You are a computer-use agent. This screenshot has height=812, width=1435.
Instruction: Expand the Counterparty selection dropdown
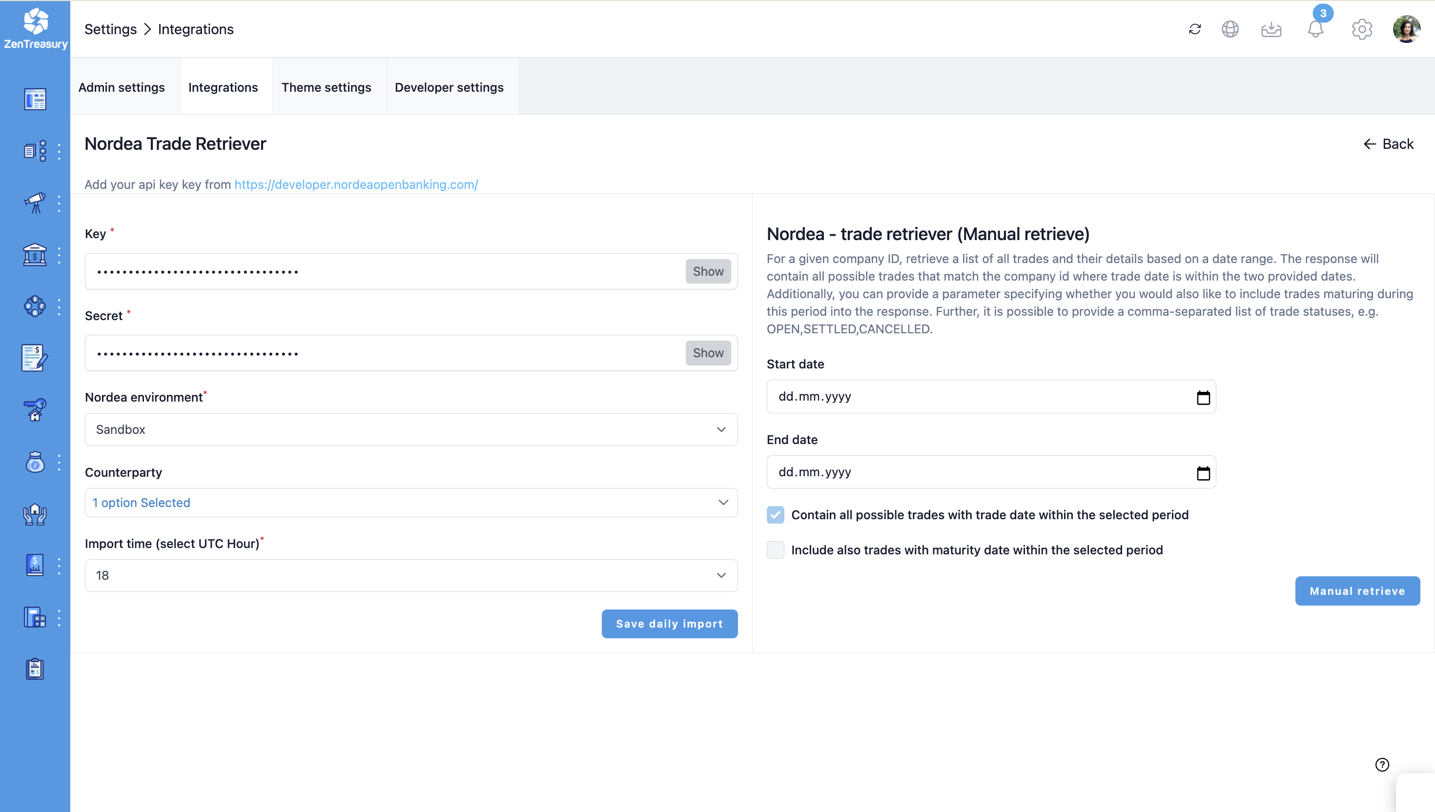[x=411, y=503]
